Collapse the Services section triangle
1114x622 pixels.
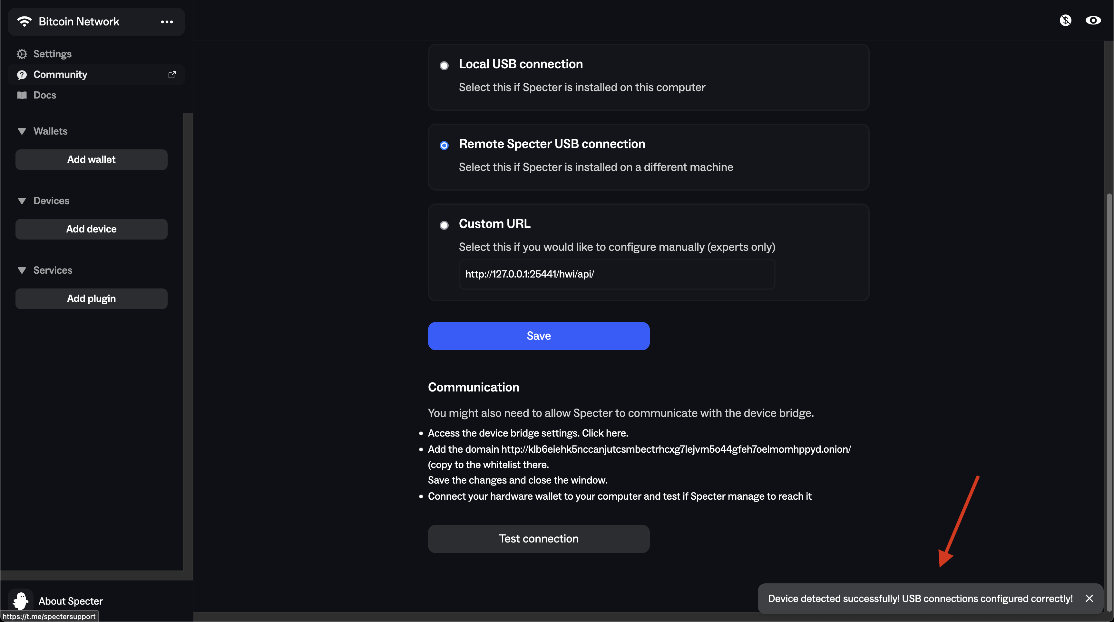click(x=22, y=270)
